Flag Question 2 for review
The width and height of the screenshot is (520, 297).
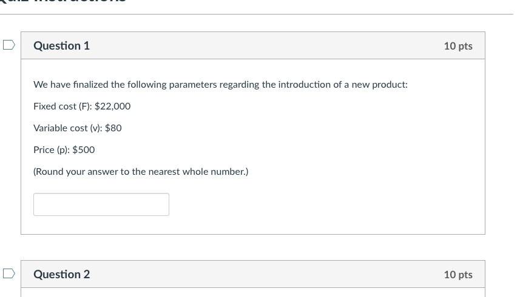[x=8, y=273]
